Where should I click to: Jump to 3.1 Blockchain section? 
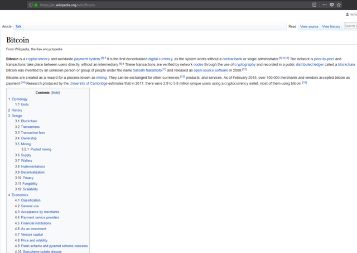26,121
